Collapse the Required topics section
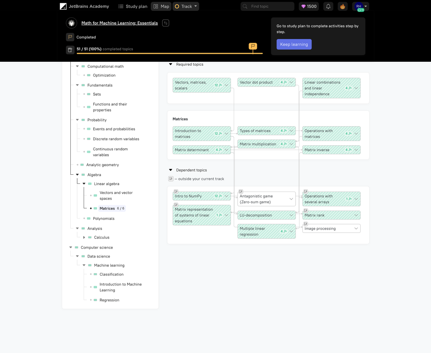This screenshot has height=353, width=431. pos(171,64)
